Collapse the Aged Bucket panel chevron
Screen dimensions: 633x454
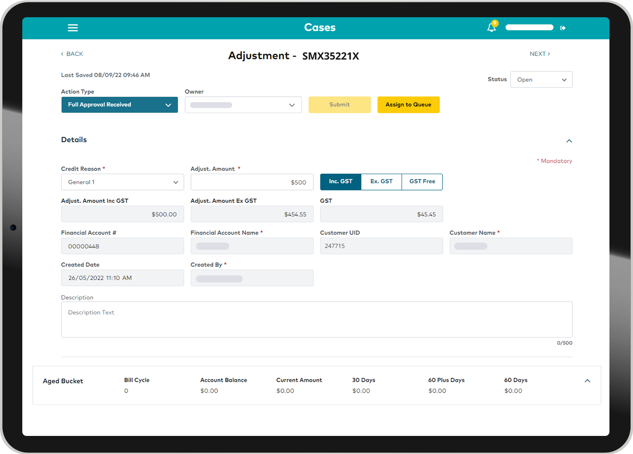[588, 381]
